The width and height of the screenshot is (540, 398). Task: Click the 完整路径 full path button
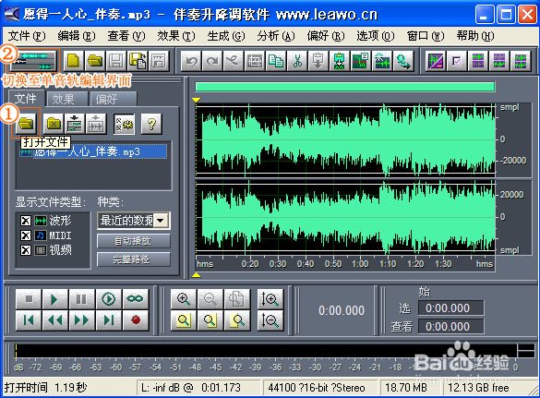(133, 259)
